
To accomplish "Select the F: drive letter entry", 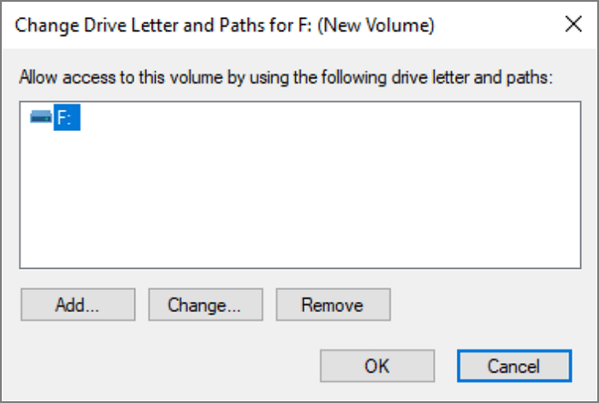I will [x=67, y=119].
